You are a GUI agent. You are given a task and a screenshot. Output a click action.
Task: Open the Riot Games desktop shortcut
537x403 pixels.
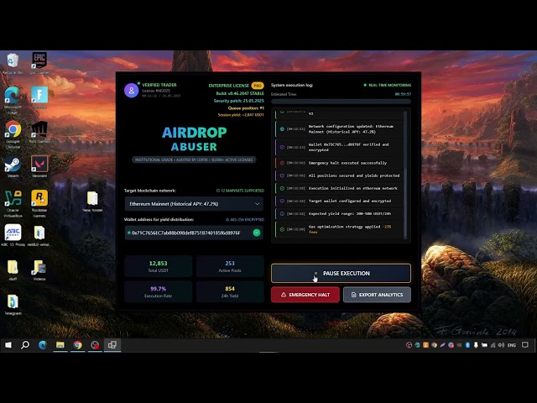39,132
